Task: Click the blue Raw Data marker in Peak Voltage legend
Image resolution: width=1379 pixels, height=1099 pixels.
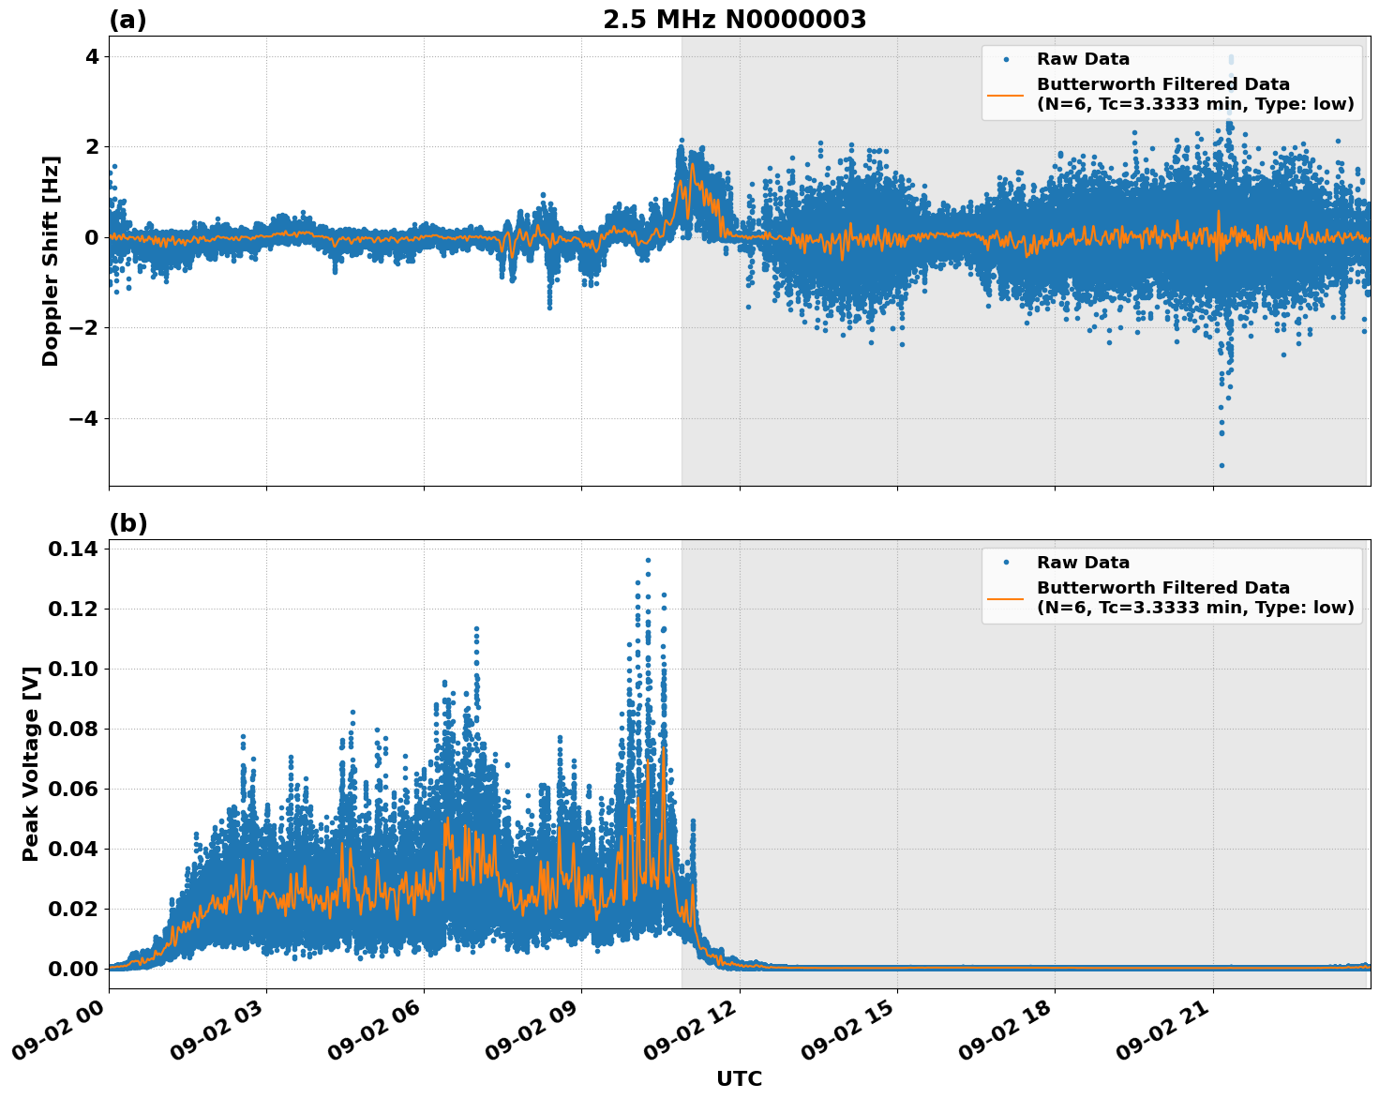Action: click(1007, 563)
